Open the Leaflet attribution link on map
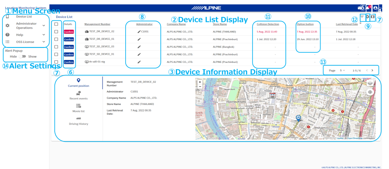Viewport: 389px width, 169px height. coord(340,138)
